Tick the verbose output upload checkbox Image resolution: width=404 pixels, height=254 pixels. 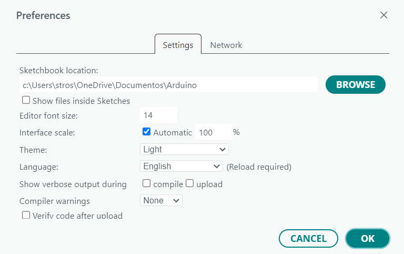point(190,184)
